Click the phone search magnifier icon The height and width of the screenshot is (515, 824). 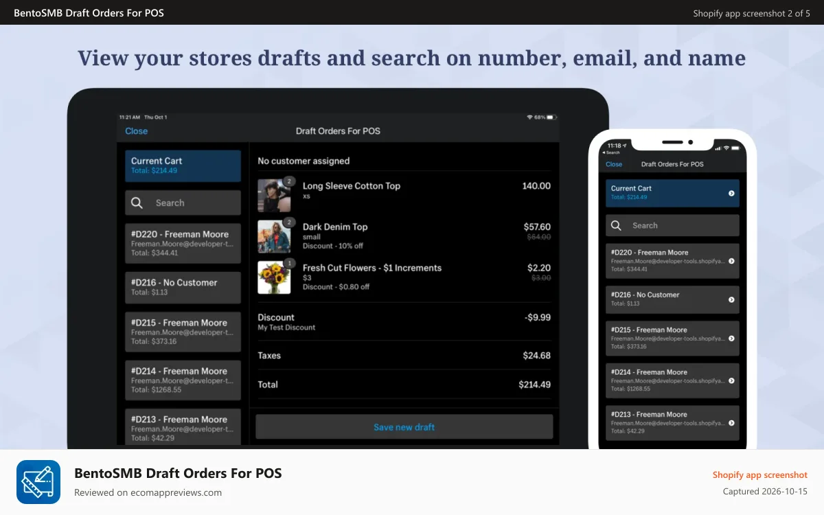pyautogui.click(x=616, y=225)
